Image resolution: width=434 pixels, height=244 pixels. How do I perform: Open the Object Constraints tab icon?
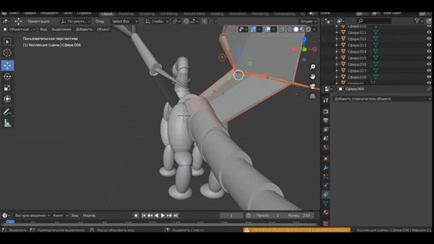tap(325, 195)
